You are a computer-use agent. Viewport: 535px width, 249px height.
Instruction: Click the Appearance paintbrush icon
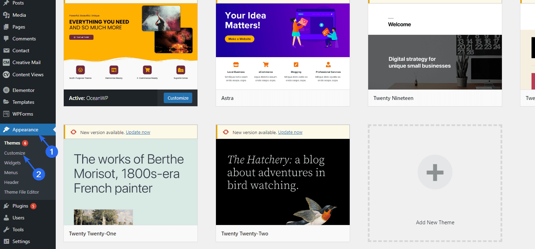click(6, 130)
